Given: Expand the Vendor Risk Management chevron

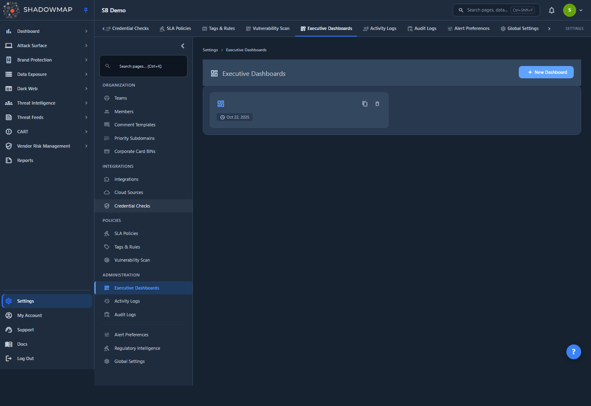Looking at the screenshot, I should 86,146.
